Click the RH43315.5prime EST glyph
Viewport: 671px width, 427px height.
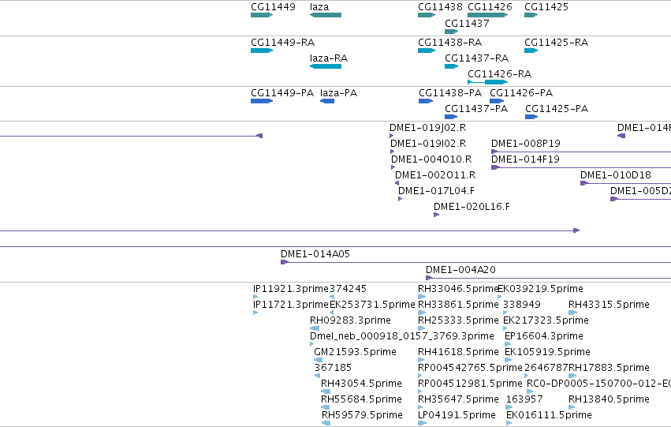pos(573,313)
